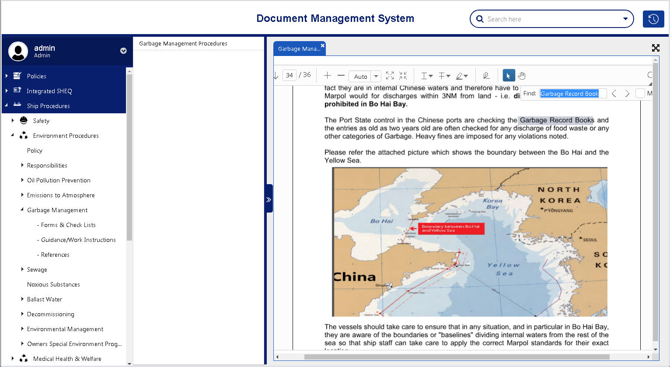
Task: Expand the Responsibilities tree arrow
Action: [x=22, y=165]
